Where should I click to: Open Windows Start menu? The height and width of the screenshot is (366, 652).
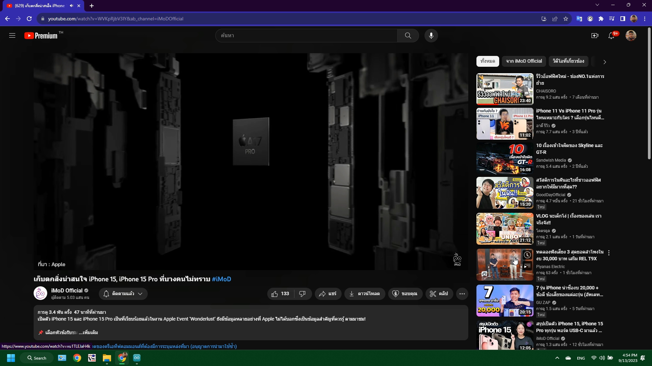click(11, 358)
